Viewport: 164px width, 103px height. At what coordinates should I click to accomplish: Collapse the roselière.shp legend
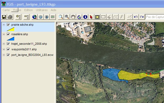coord(4,34)
